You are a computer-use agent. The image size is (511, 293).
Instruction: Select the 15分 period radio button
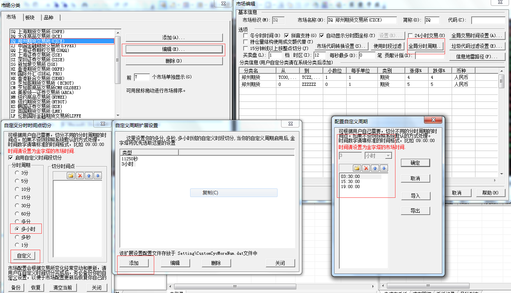[16, 197]
